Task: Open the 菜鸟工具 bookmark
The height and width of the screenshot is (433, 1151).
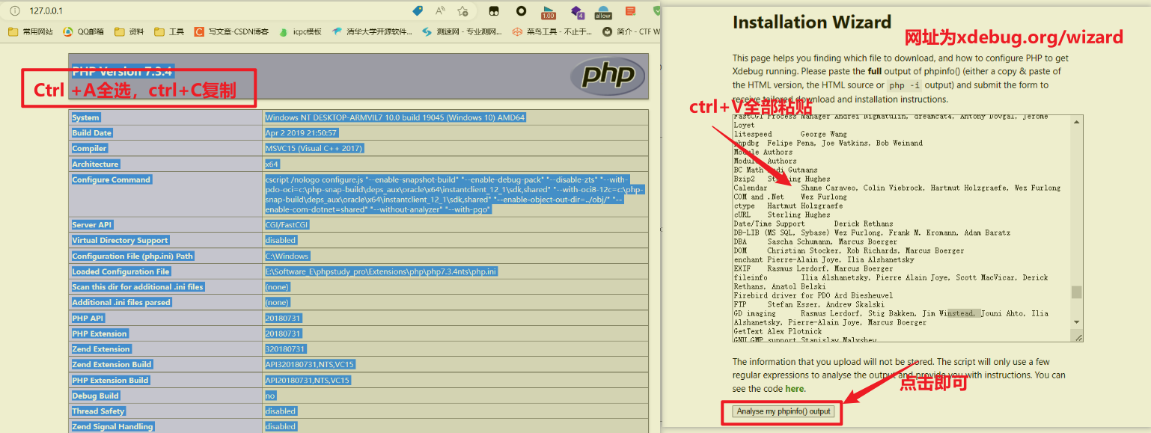Action: click(x=552, y=31)
